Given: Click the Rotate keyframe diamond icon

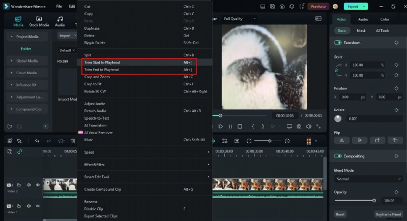Looking at the screenshot, I should tap(396, 110).
